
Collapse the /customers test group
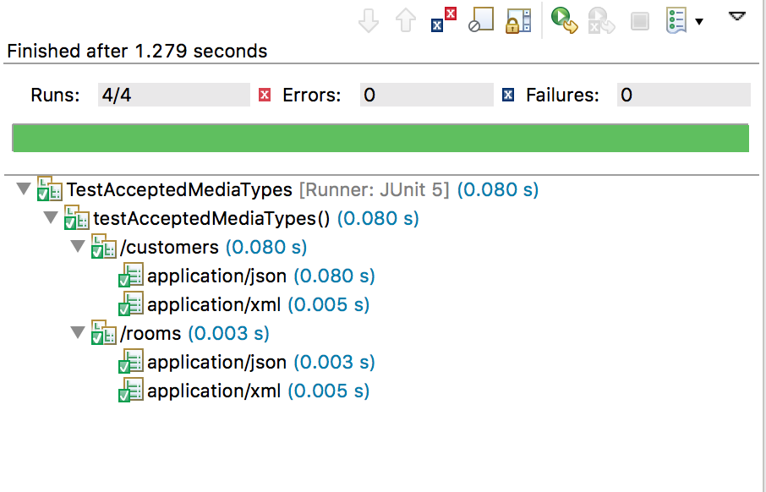click(x=78, y=246)
